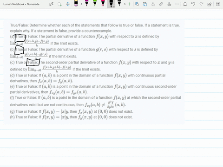Pick the magenta pen
The width and height of the screenshot is (223, 167).
tap(87, 3)
